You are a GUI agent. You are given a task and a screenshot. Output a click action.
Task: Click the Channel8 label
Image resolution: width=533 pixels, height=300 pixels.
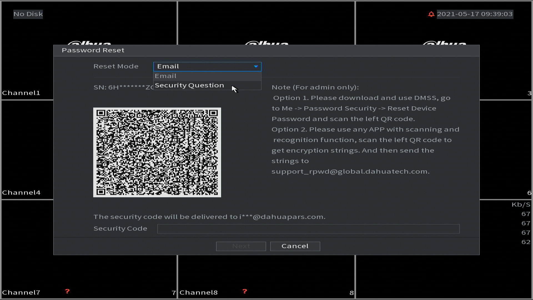[x=198, y=292]
